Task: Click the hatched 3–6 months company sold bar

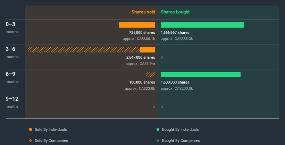Action: [84, 50]
